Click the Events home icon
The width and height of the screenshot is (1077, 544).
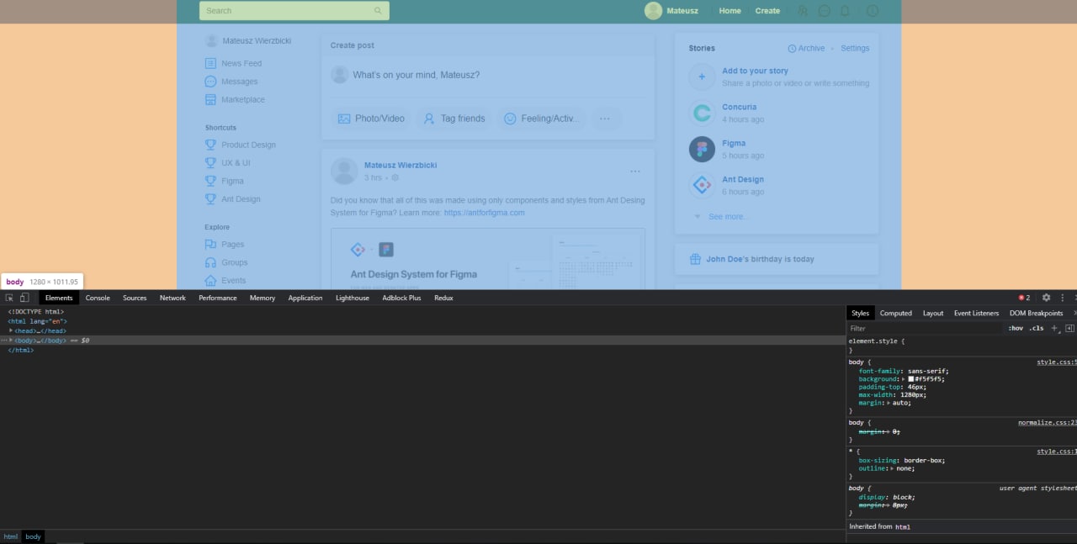pyautogui.click(x=210, y=281)
